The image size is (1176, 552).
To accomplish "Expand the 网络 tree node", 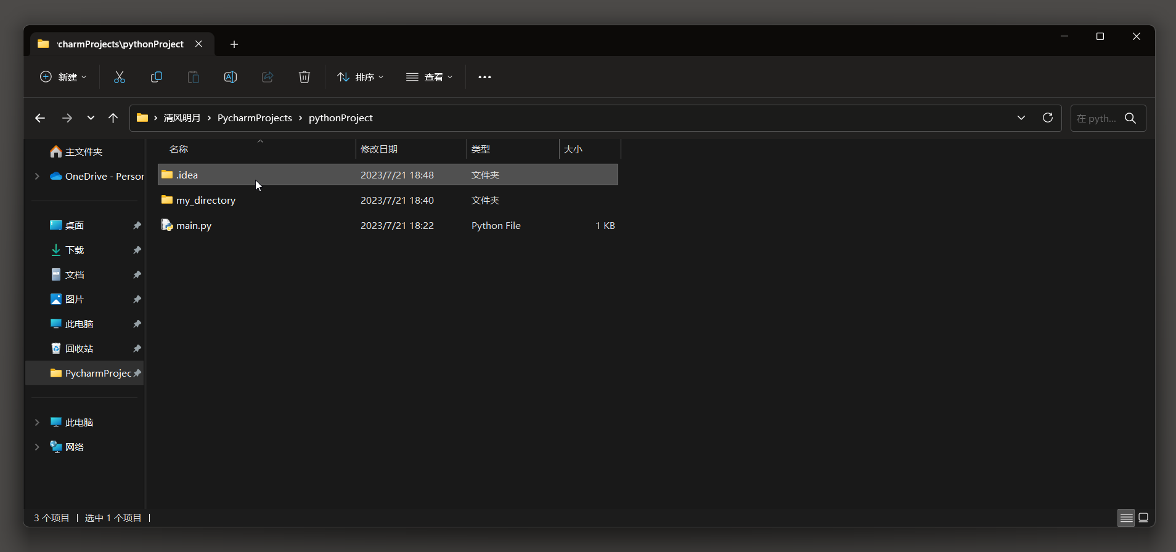I will 37,447.
